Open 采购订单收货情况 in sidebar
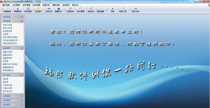Viewport: 210px width, 108px height. tap(10, 37)
